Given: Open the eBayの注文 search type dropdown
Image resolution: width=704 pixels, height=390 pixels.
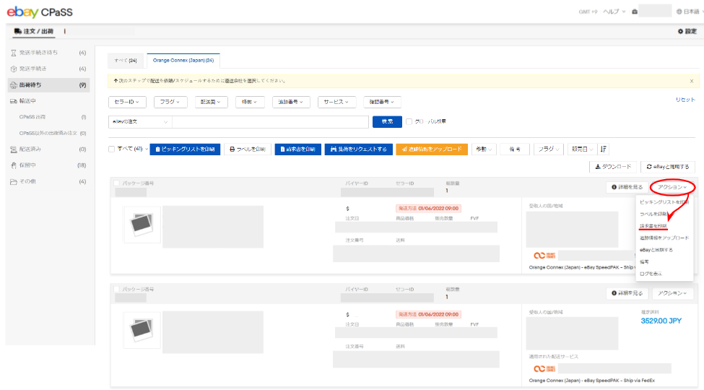Looking at the screenshot, I should [x=140, y=121].
